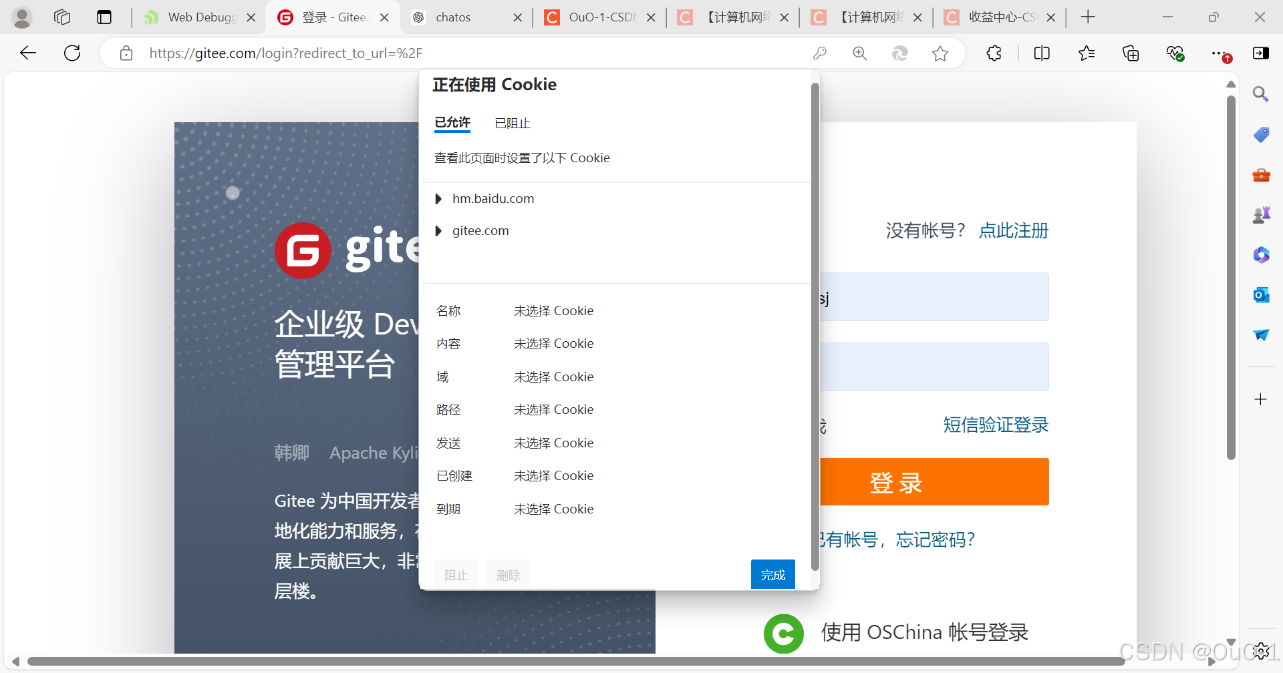Switch to the OuO-1-CSDN tab
This screenshot has width=1283, height=673.
pyautogui.click(x=599, y=17)
